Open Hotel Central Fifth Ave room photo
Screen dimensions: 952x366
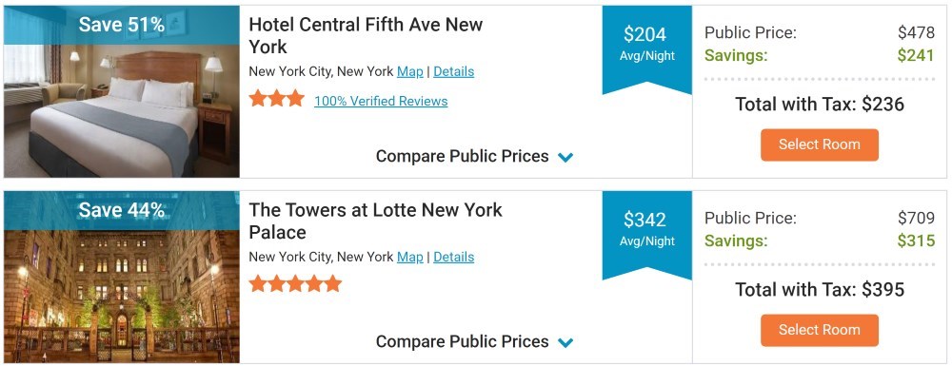[122, 91]
